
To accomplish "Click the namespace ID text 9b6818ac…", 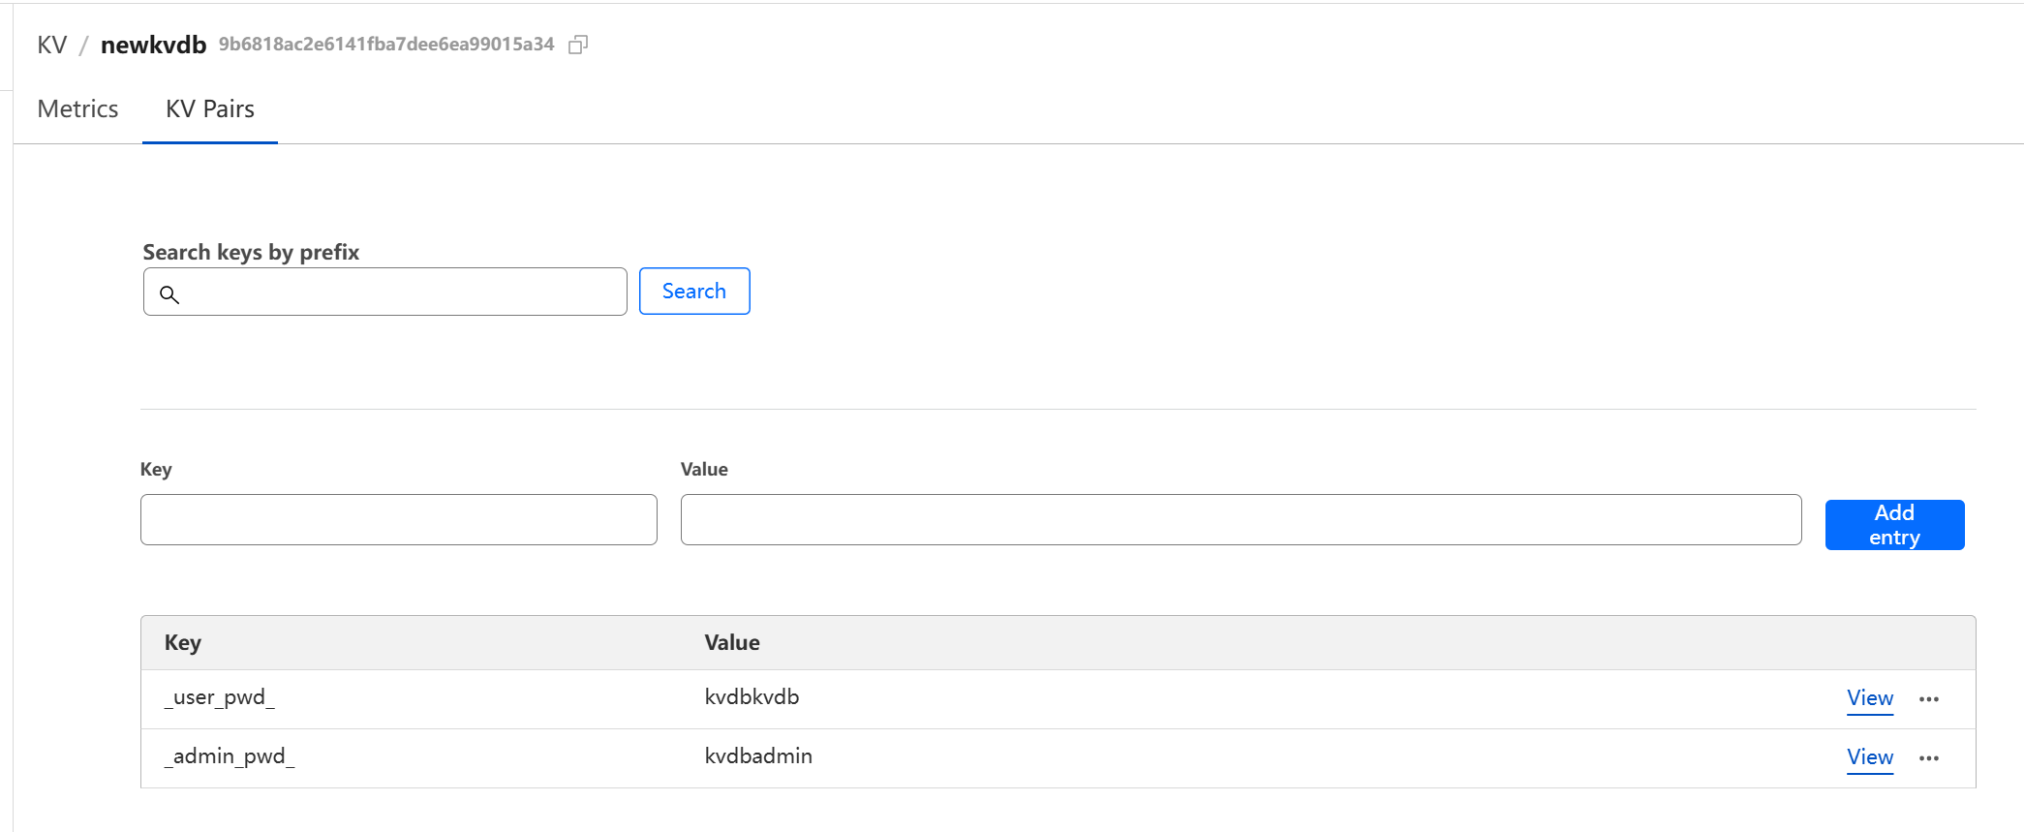I will 385,45.
